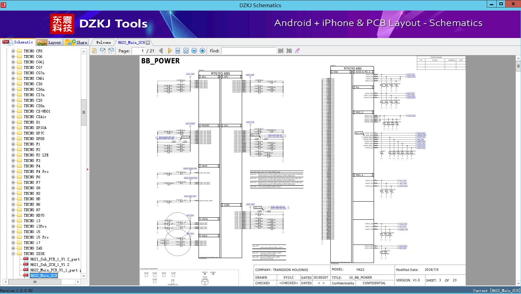Expand the TECNO G9 folder
The width and height of the screenshot is (521, 294).
coord(13,188)
